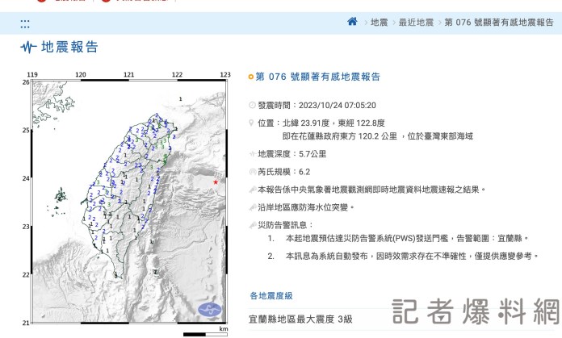Select report title 第 076 號顯著有感地震報告
The image size is (562, 338).
(x=318, y=77)
